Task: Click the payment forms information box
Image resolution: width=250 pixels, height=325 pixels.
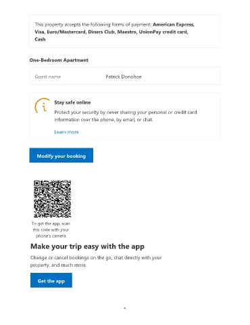Action: 125,31
